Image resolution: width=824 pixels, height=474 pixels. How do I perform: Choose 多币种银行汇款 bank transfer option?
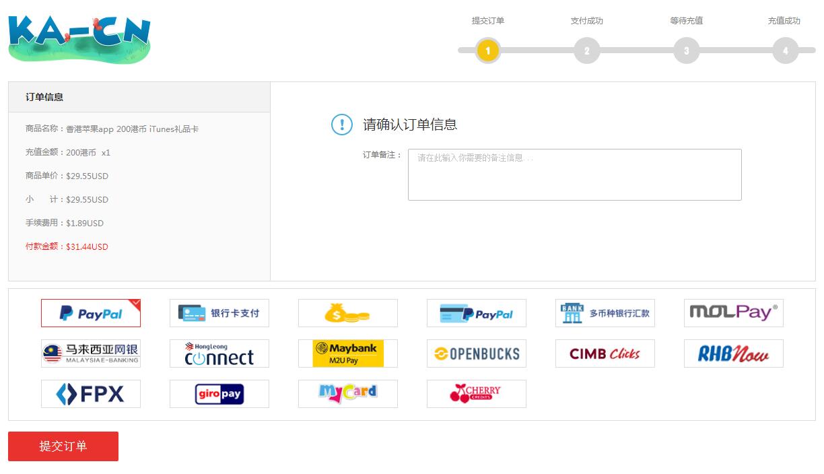click(605, 313)
